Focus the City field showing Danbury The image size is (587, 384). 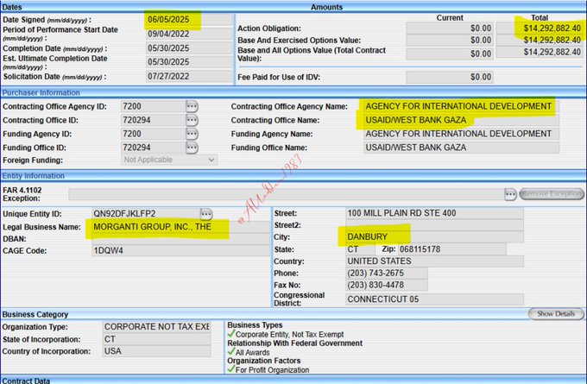click(x=433, y=236)
